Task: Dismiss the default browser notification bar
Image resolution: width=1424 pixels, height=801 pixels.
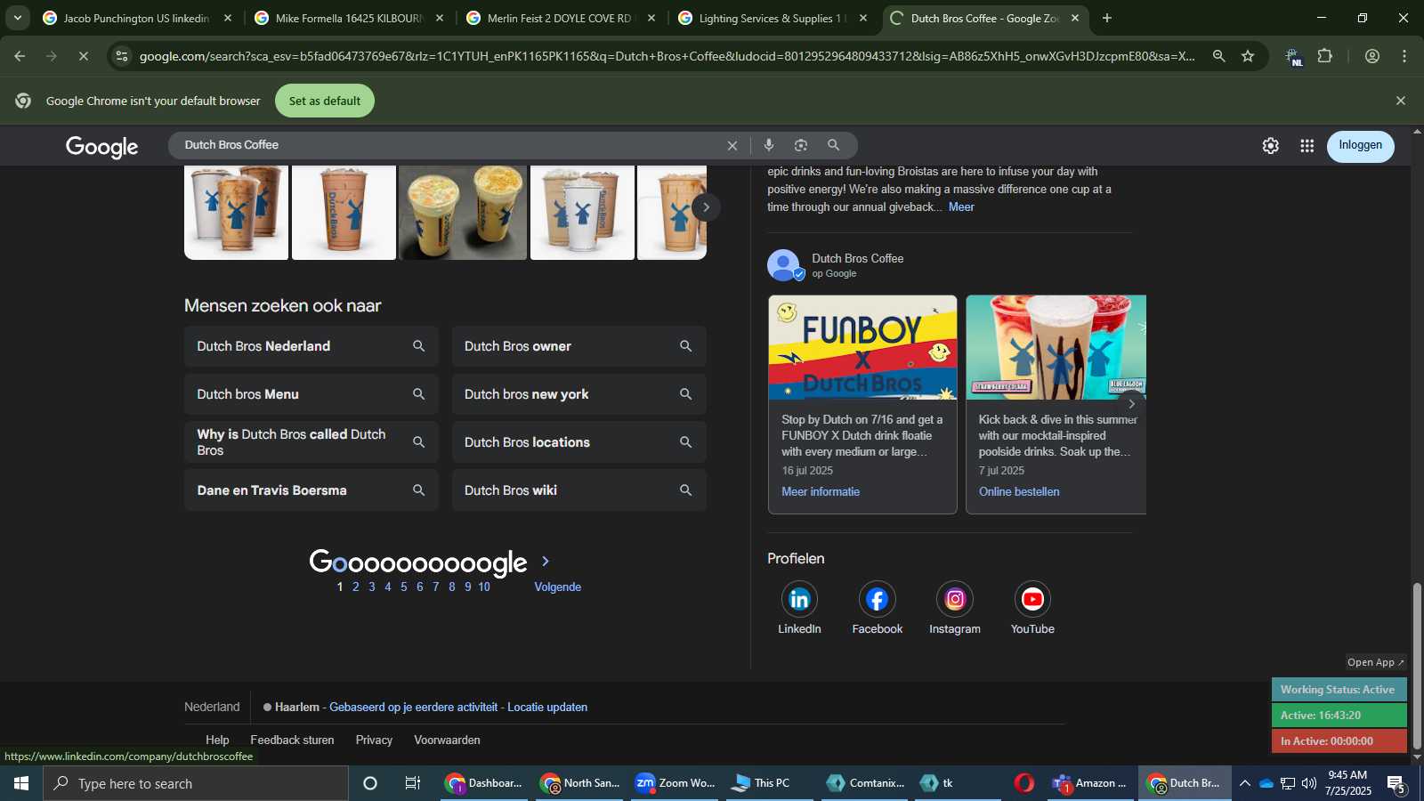Action: (1401, 101)
